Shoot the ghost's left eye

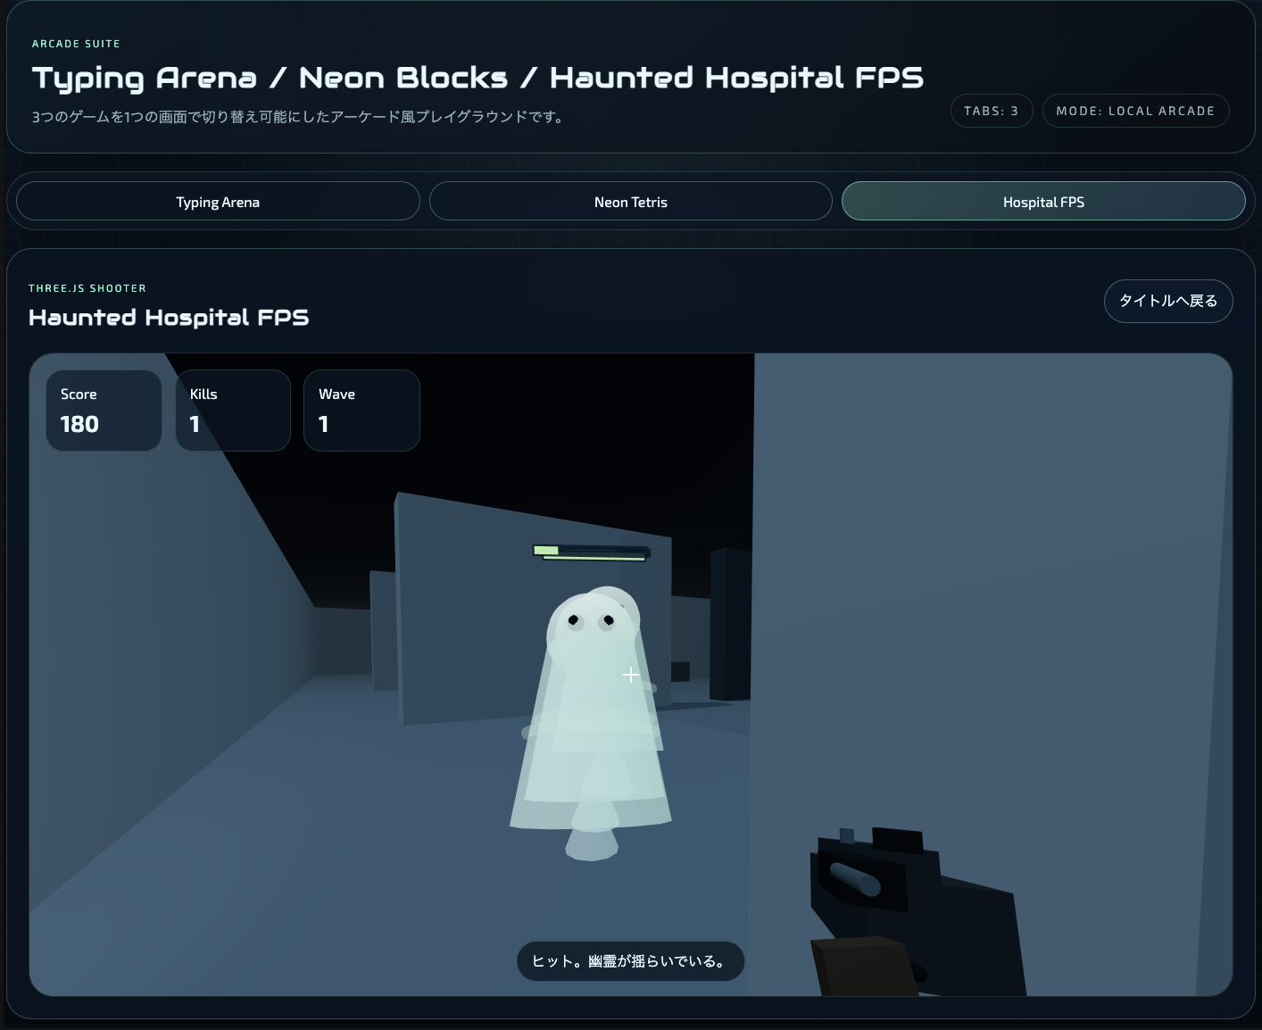(x=574, y=620)
